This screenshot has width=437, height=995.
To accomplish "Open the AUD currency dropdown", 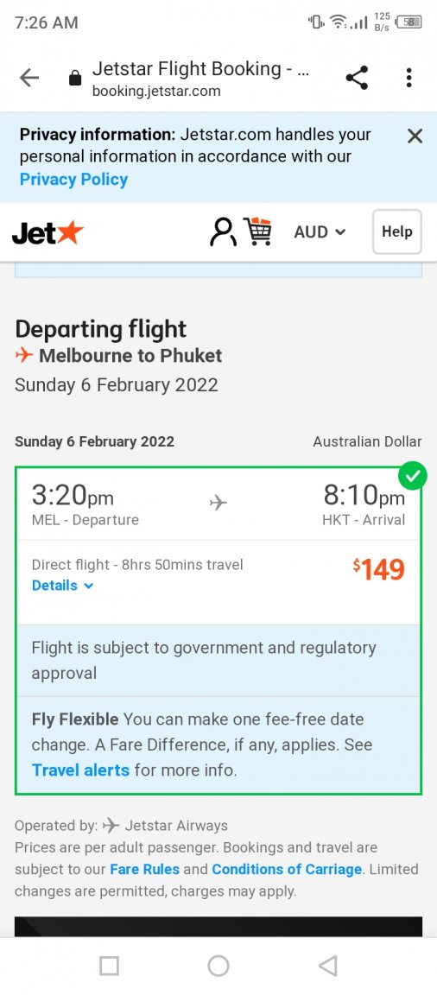I will coord(320,232).
